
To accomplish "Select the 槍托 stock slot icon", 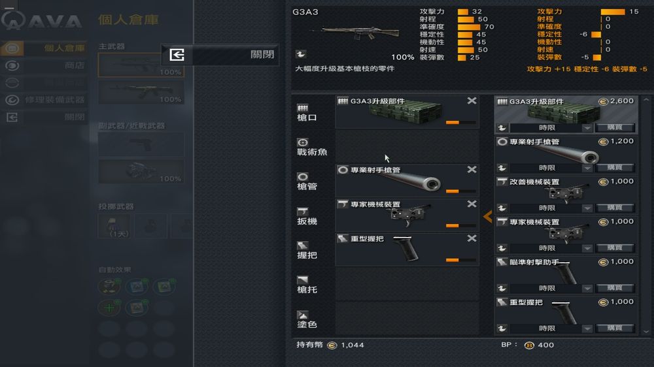I will tap(302, 280).
